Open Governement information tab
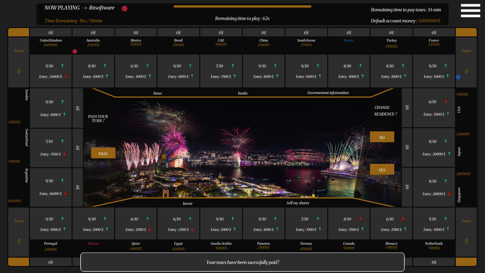 tap(328, 93)
